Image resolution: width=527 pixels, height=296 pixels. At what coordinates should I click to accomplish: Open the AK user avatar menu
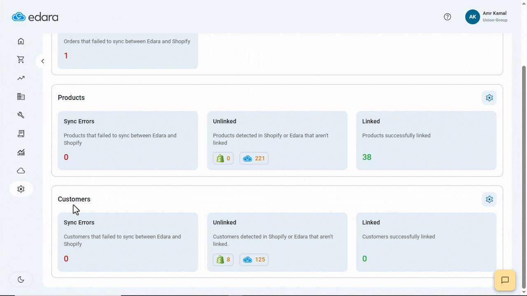pyautogui.click(x=473, y=17)
